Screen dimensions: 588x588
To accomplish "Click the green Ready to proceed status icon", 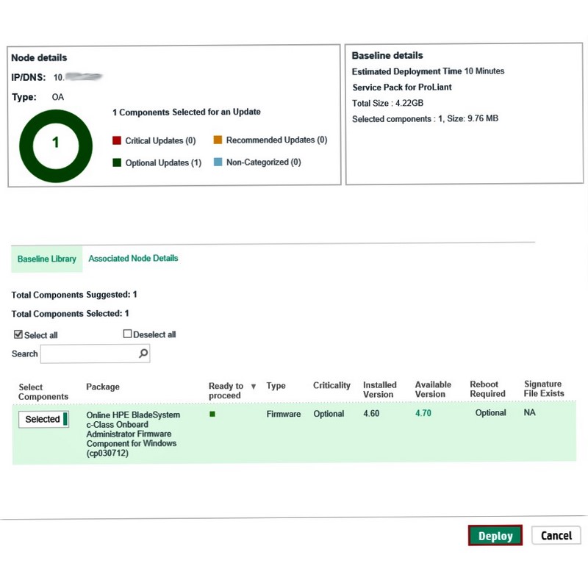I will coord(212,414).
